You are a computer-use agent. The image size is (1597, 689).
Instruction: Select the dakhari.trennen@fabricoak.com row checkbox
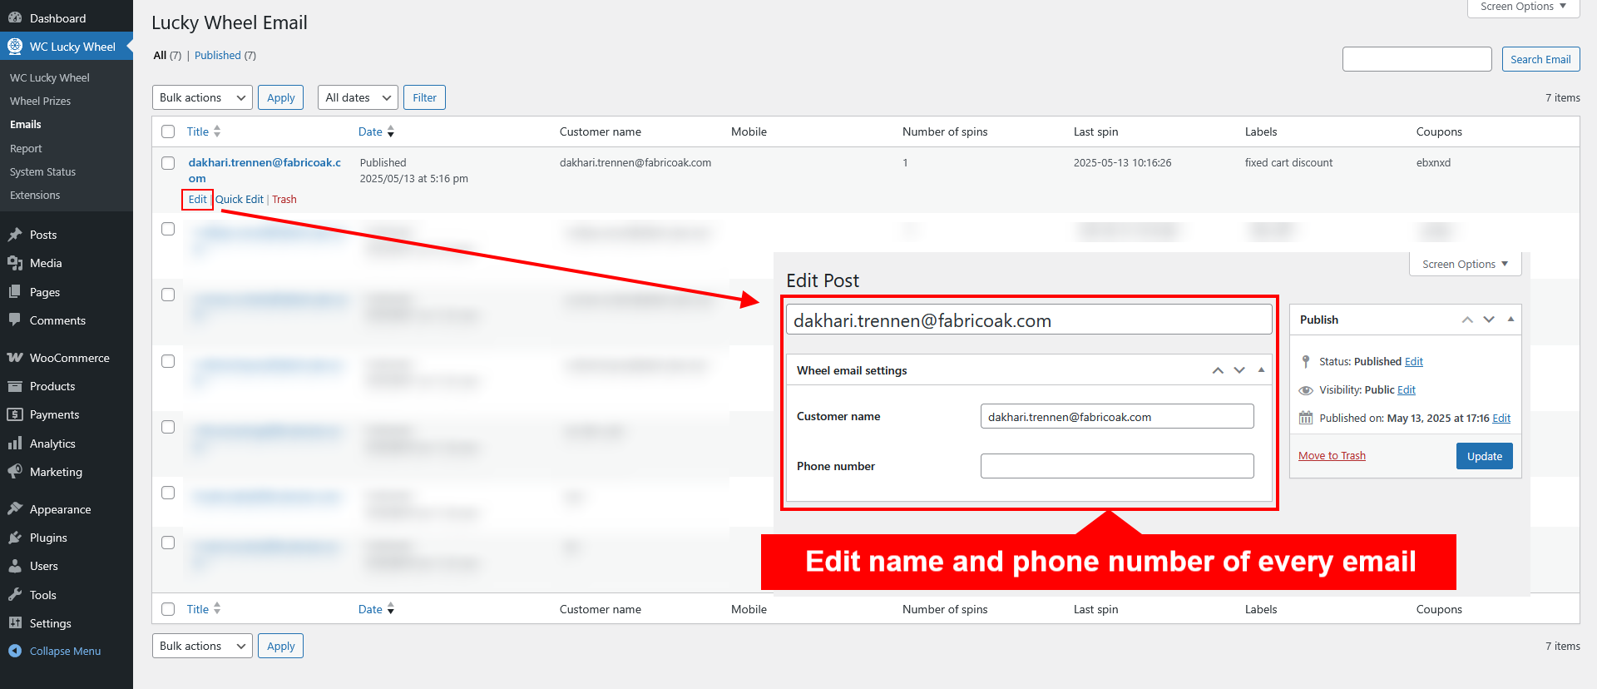tap(168, 163)
